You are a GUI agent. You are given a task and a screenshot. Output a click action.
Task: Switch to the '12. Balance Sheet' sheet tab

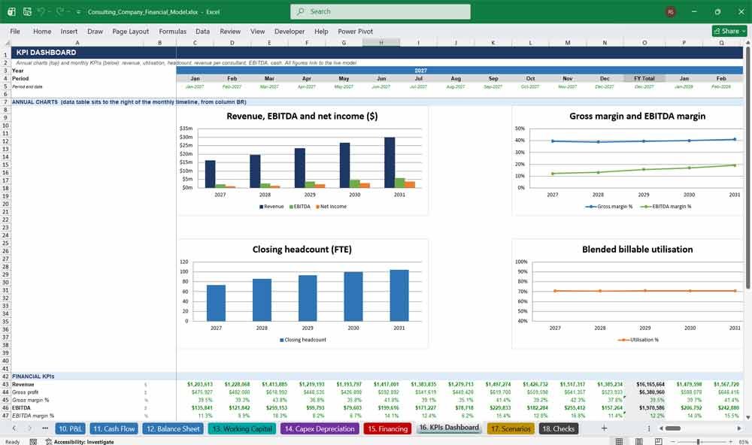tap(173, 428)
